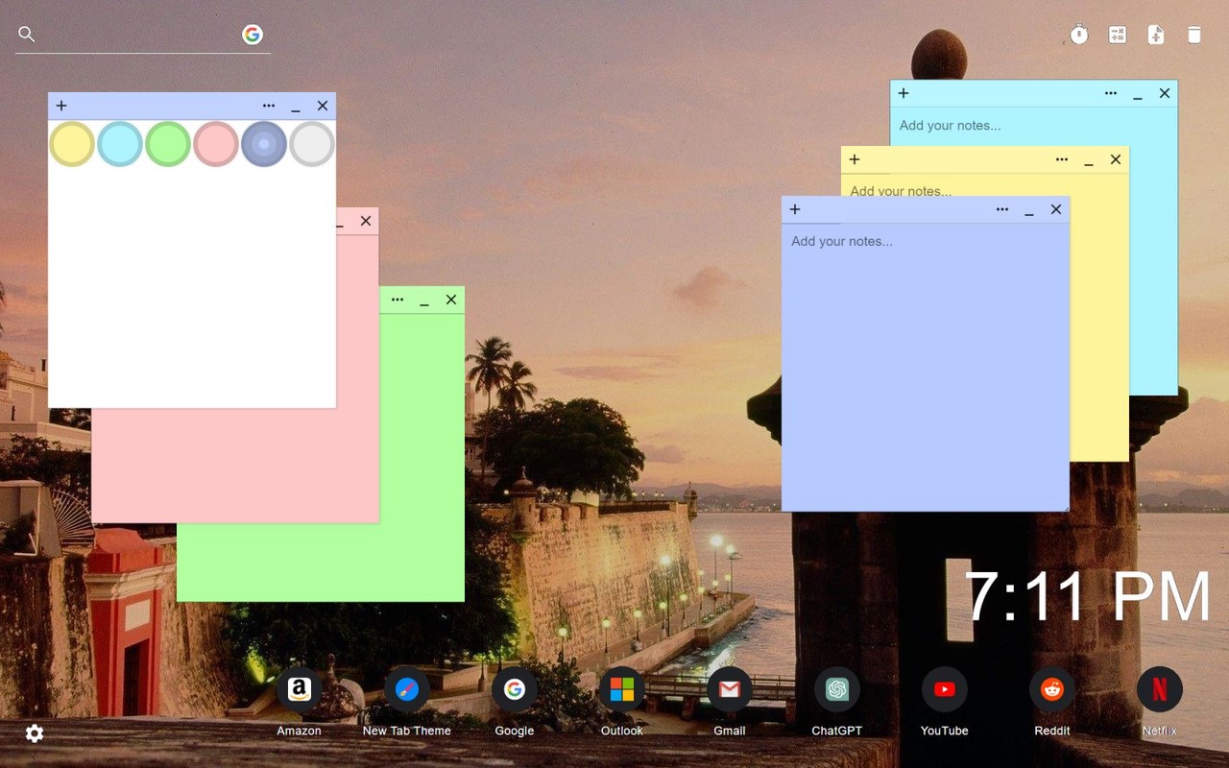The height and width of the screenshot is (768, 1229).
Task: Open the blue note's three-dot menu
Action: pyautogui.click(x=1002, y=209)
